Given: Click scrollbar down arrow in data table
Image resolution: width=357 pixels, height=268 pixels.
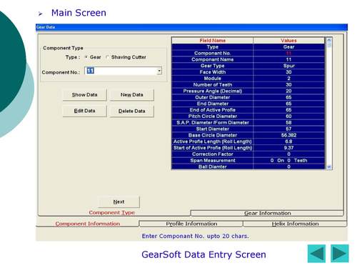Looking at the screenshot, I should (329, 167).
